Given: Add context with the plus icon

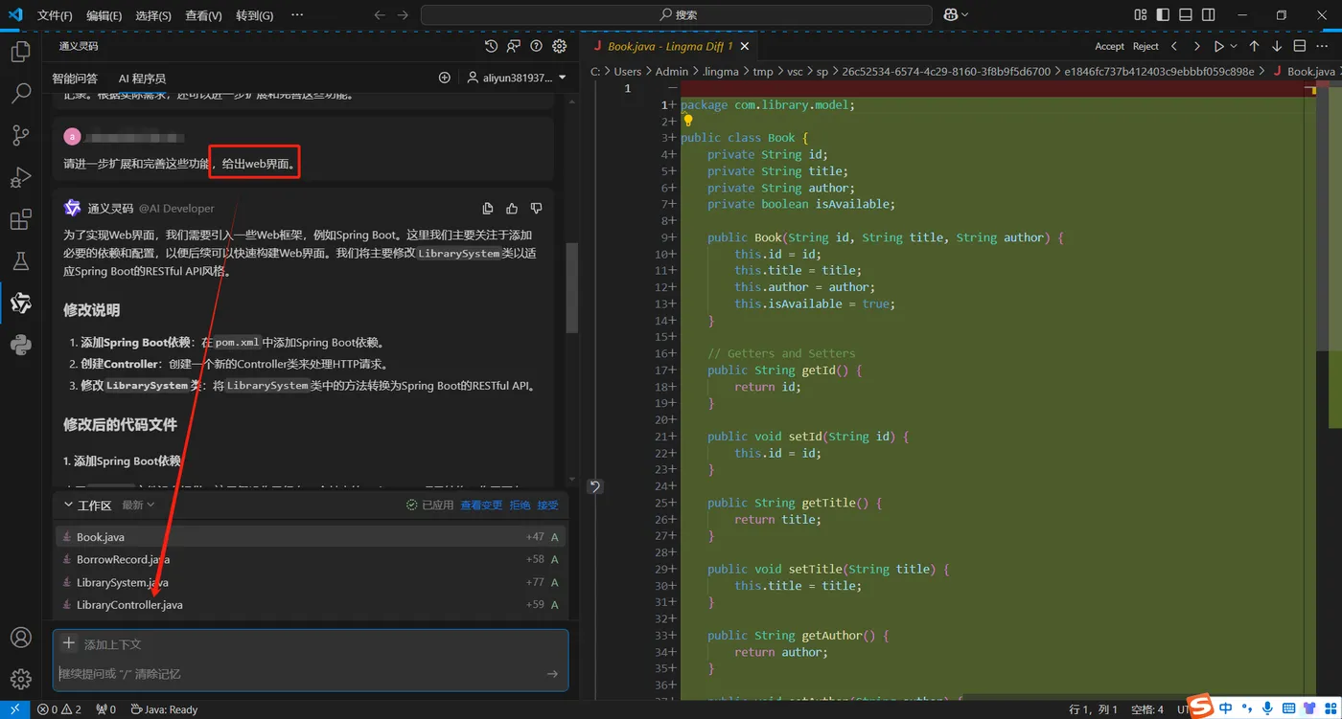Looking at the screenshot, I should [69, 643].
